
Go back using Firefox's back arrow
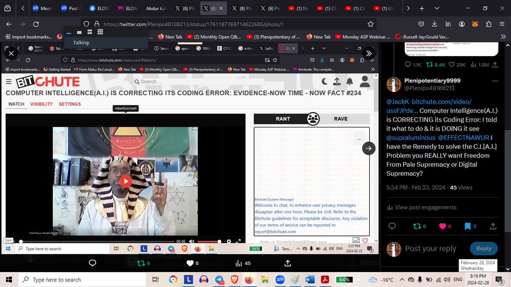click(9, 24)
